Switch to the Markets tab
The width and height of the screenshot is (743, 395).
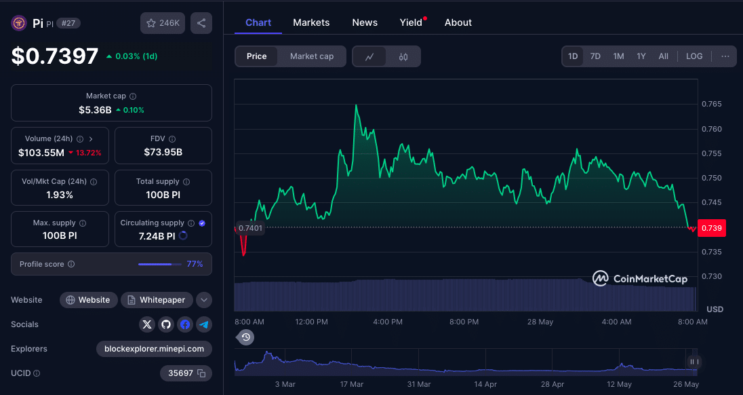311,22
